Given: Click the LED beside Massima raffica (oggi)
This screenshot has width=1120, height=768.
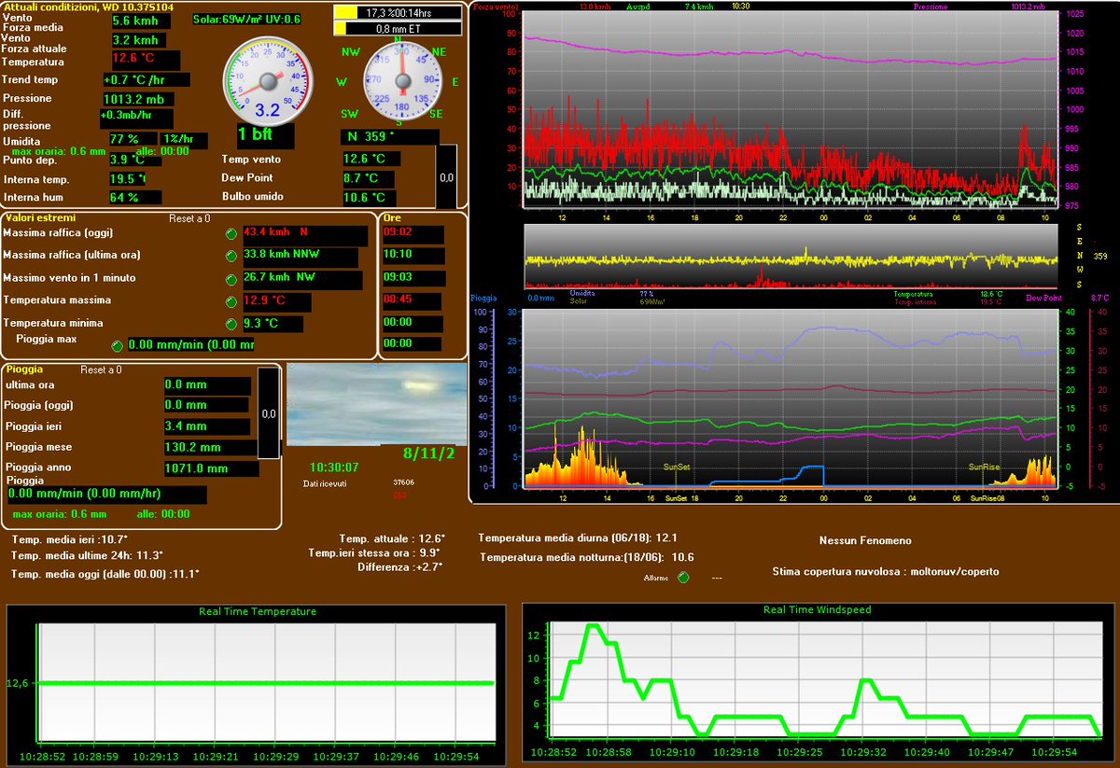Looking at the screenshot, I should [x=231, y=233].
